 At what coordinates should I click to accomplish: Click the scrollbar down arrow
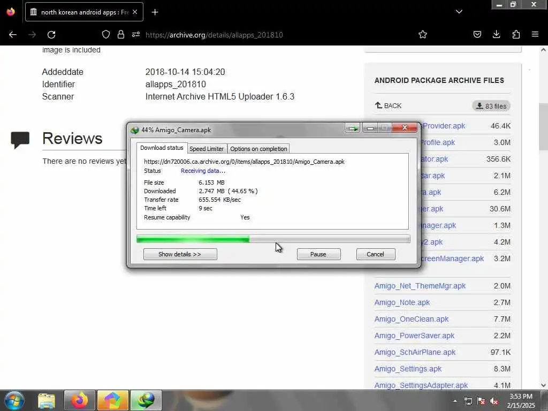(543, 385)
